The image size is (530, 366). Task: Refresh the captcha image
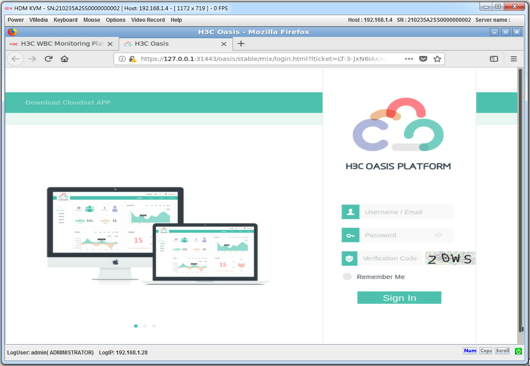click(x=450, y=258)
